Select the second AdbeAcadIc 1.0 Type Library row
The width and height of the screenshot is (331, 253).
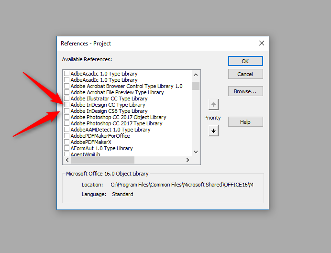point(104,80)
